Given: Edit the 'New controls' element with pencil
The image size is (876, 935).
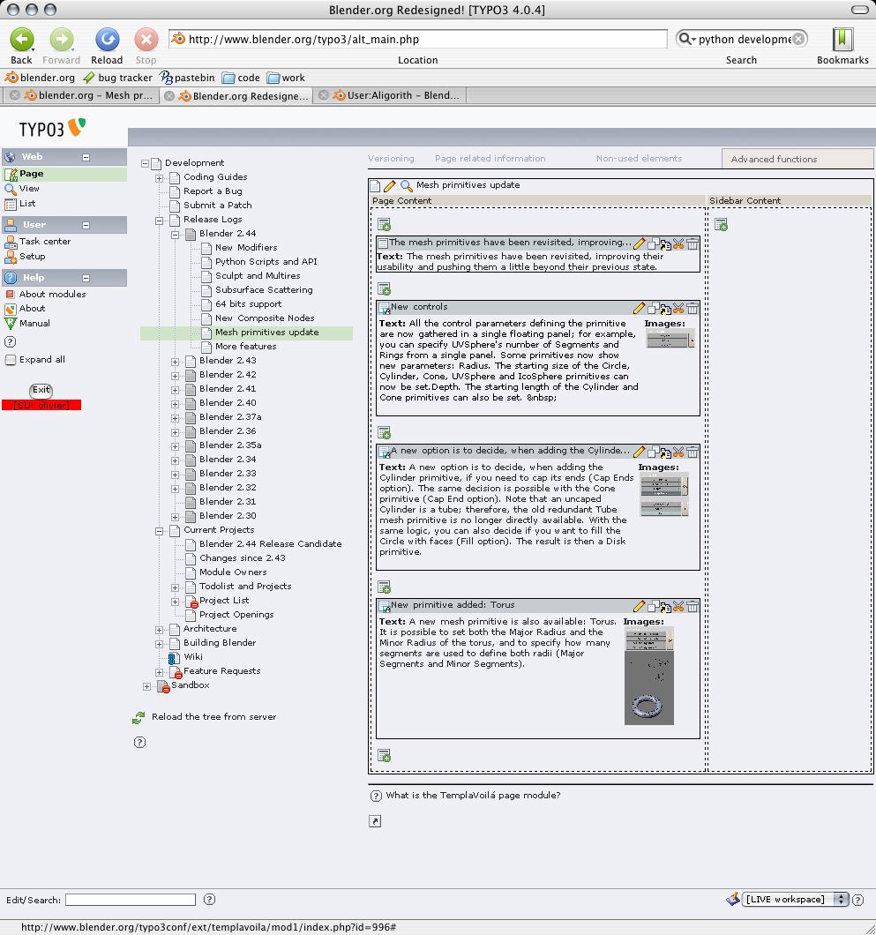Looking at the screenshot, I should tap(640, 308).
